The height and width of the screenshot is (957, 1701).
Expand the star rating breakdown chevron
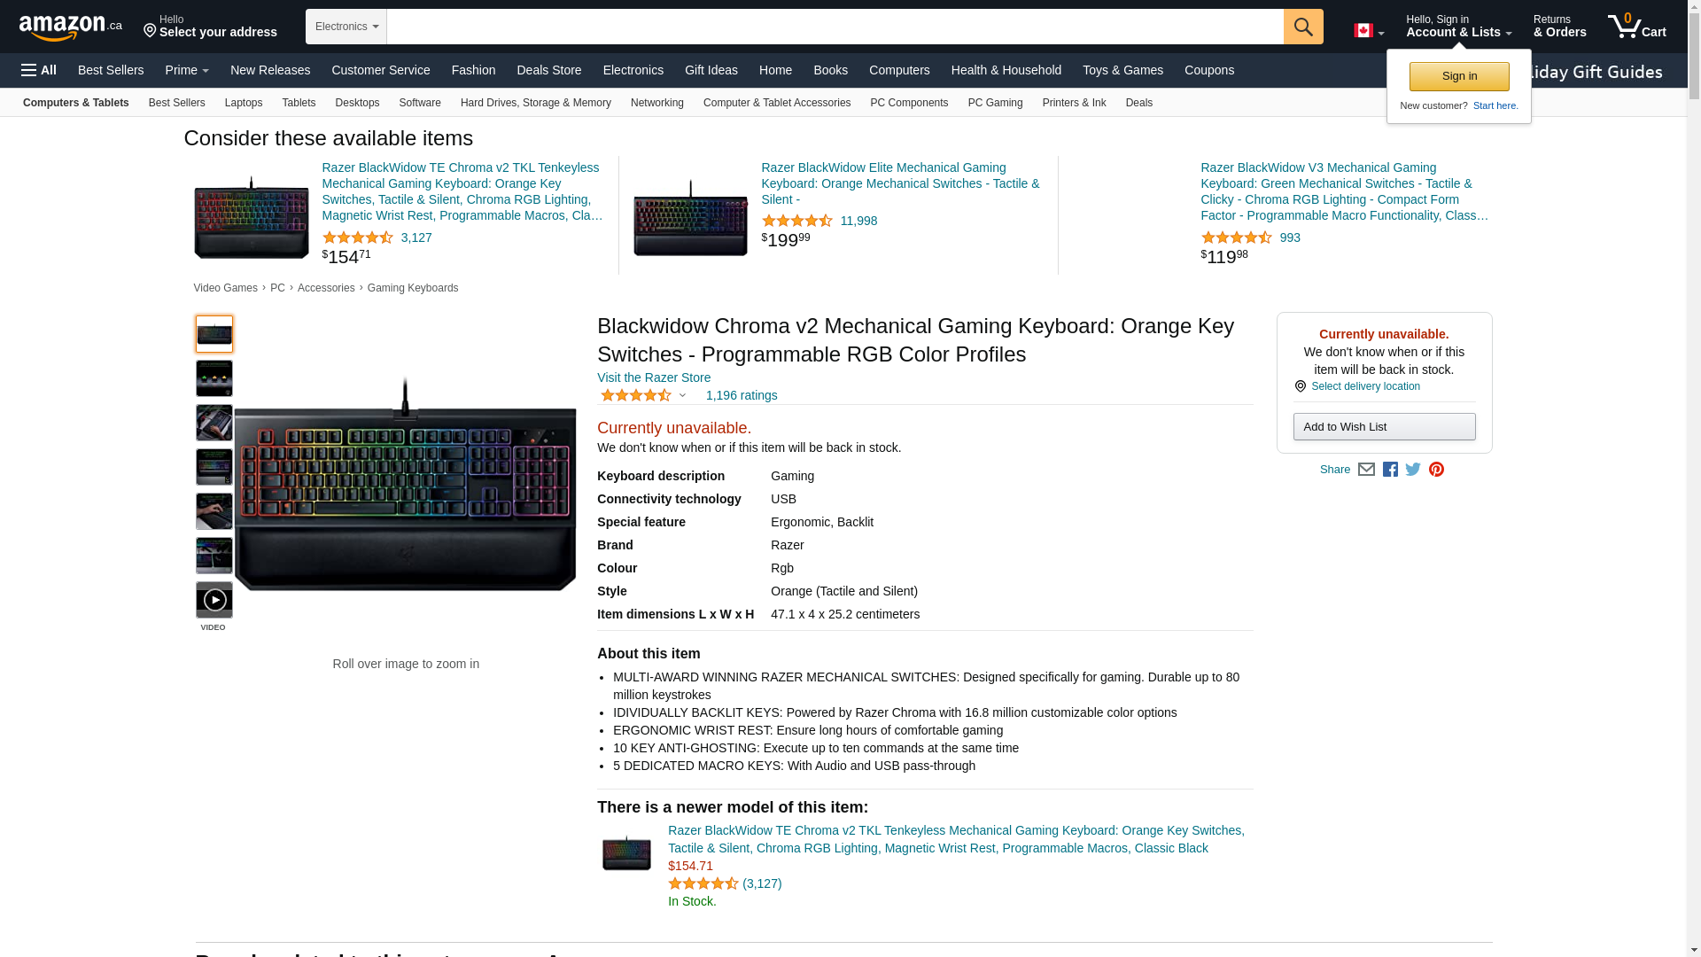682,396
